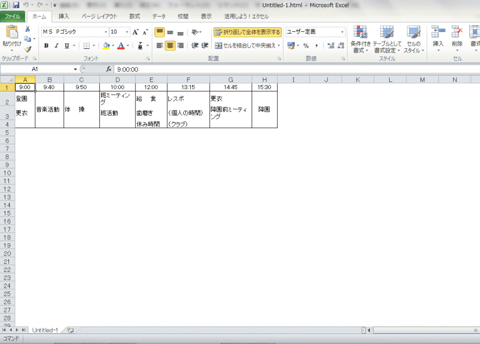Open the ファイル (File) menu button
This screenshot has width=480, height=344.
click(13, 16)
